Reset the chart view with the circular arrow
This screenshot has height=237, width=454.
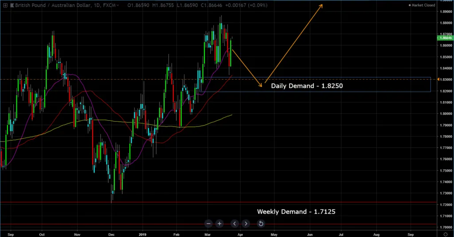click(261, 224)
